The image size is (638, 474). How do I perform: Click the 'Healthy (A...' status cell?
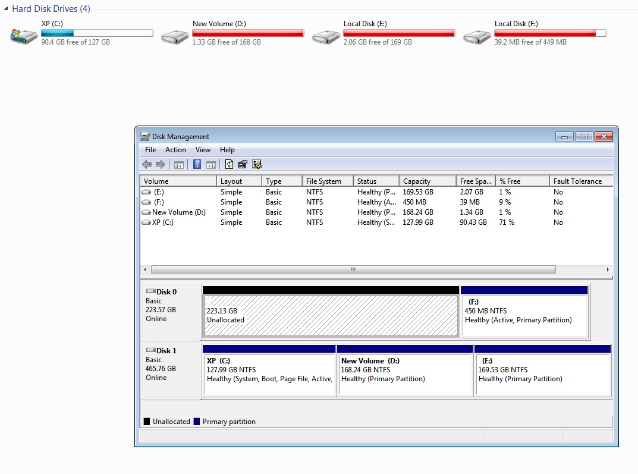pos(376,202)
